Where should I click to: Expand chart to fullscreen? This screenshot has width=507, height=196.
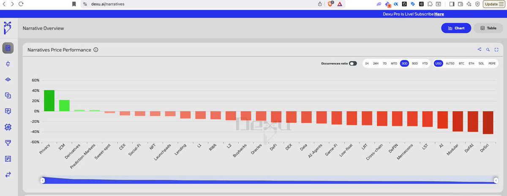496,50
